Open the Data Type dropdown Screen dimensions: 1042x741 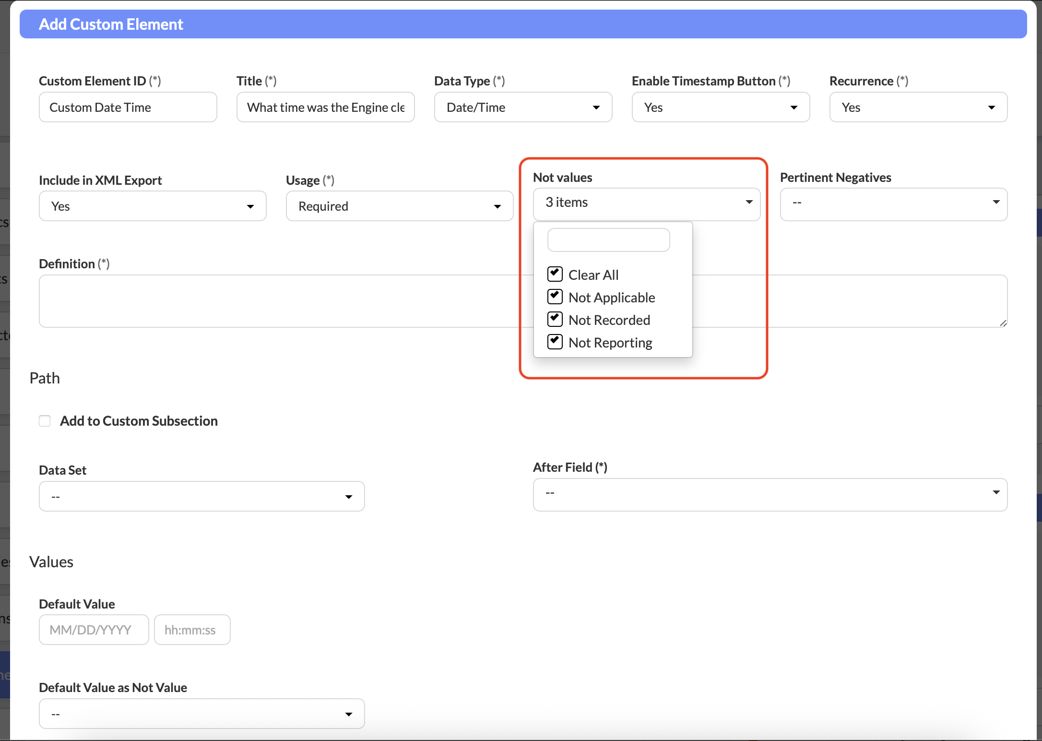[523, 108]
